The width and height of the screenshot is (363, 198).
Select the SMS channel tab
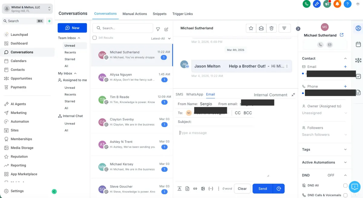pos(179,94)
